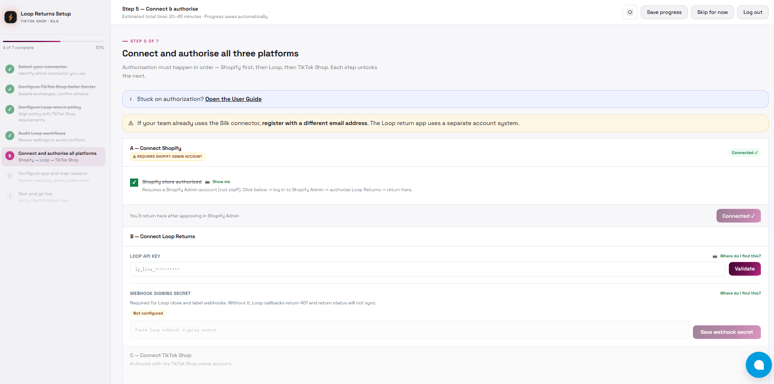The width and height of the screenshot is (774, 384).
Task: Open the Audit Loop workflows step
Action: 53,136
